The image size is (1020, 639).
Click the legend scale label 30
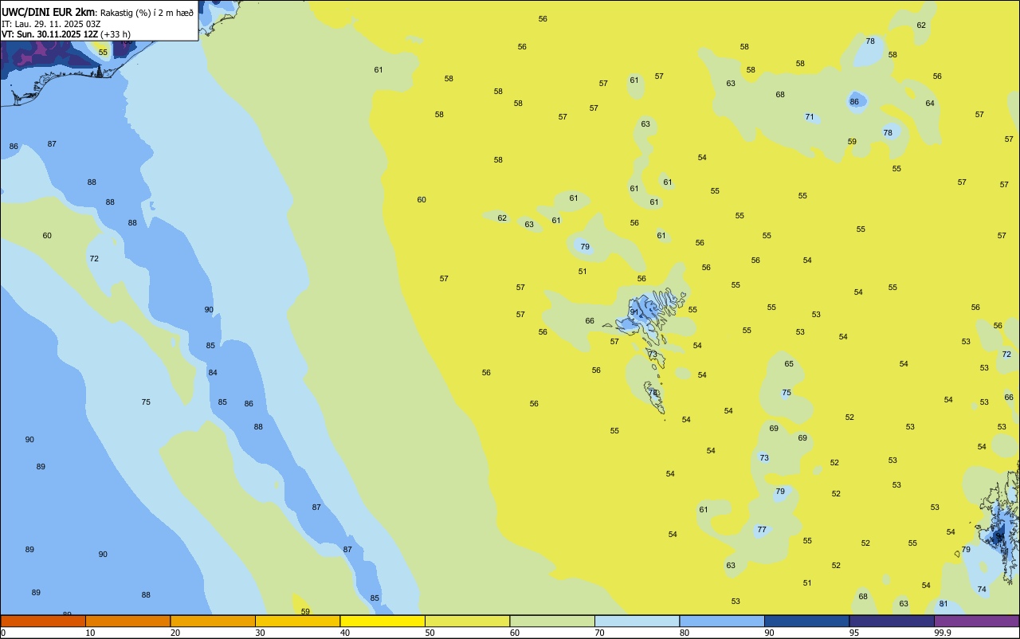pyautogui.click(x=260, y=633)
